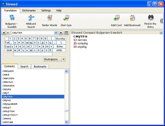Switch to the Search tab
Screen dimensions: 165x126
[24, 67]
